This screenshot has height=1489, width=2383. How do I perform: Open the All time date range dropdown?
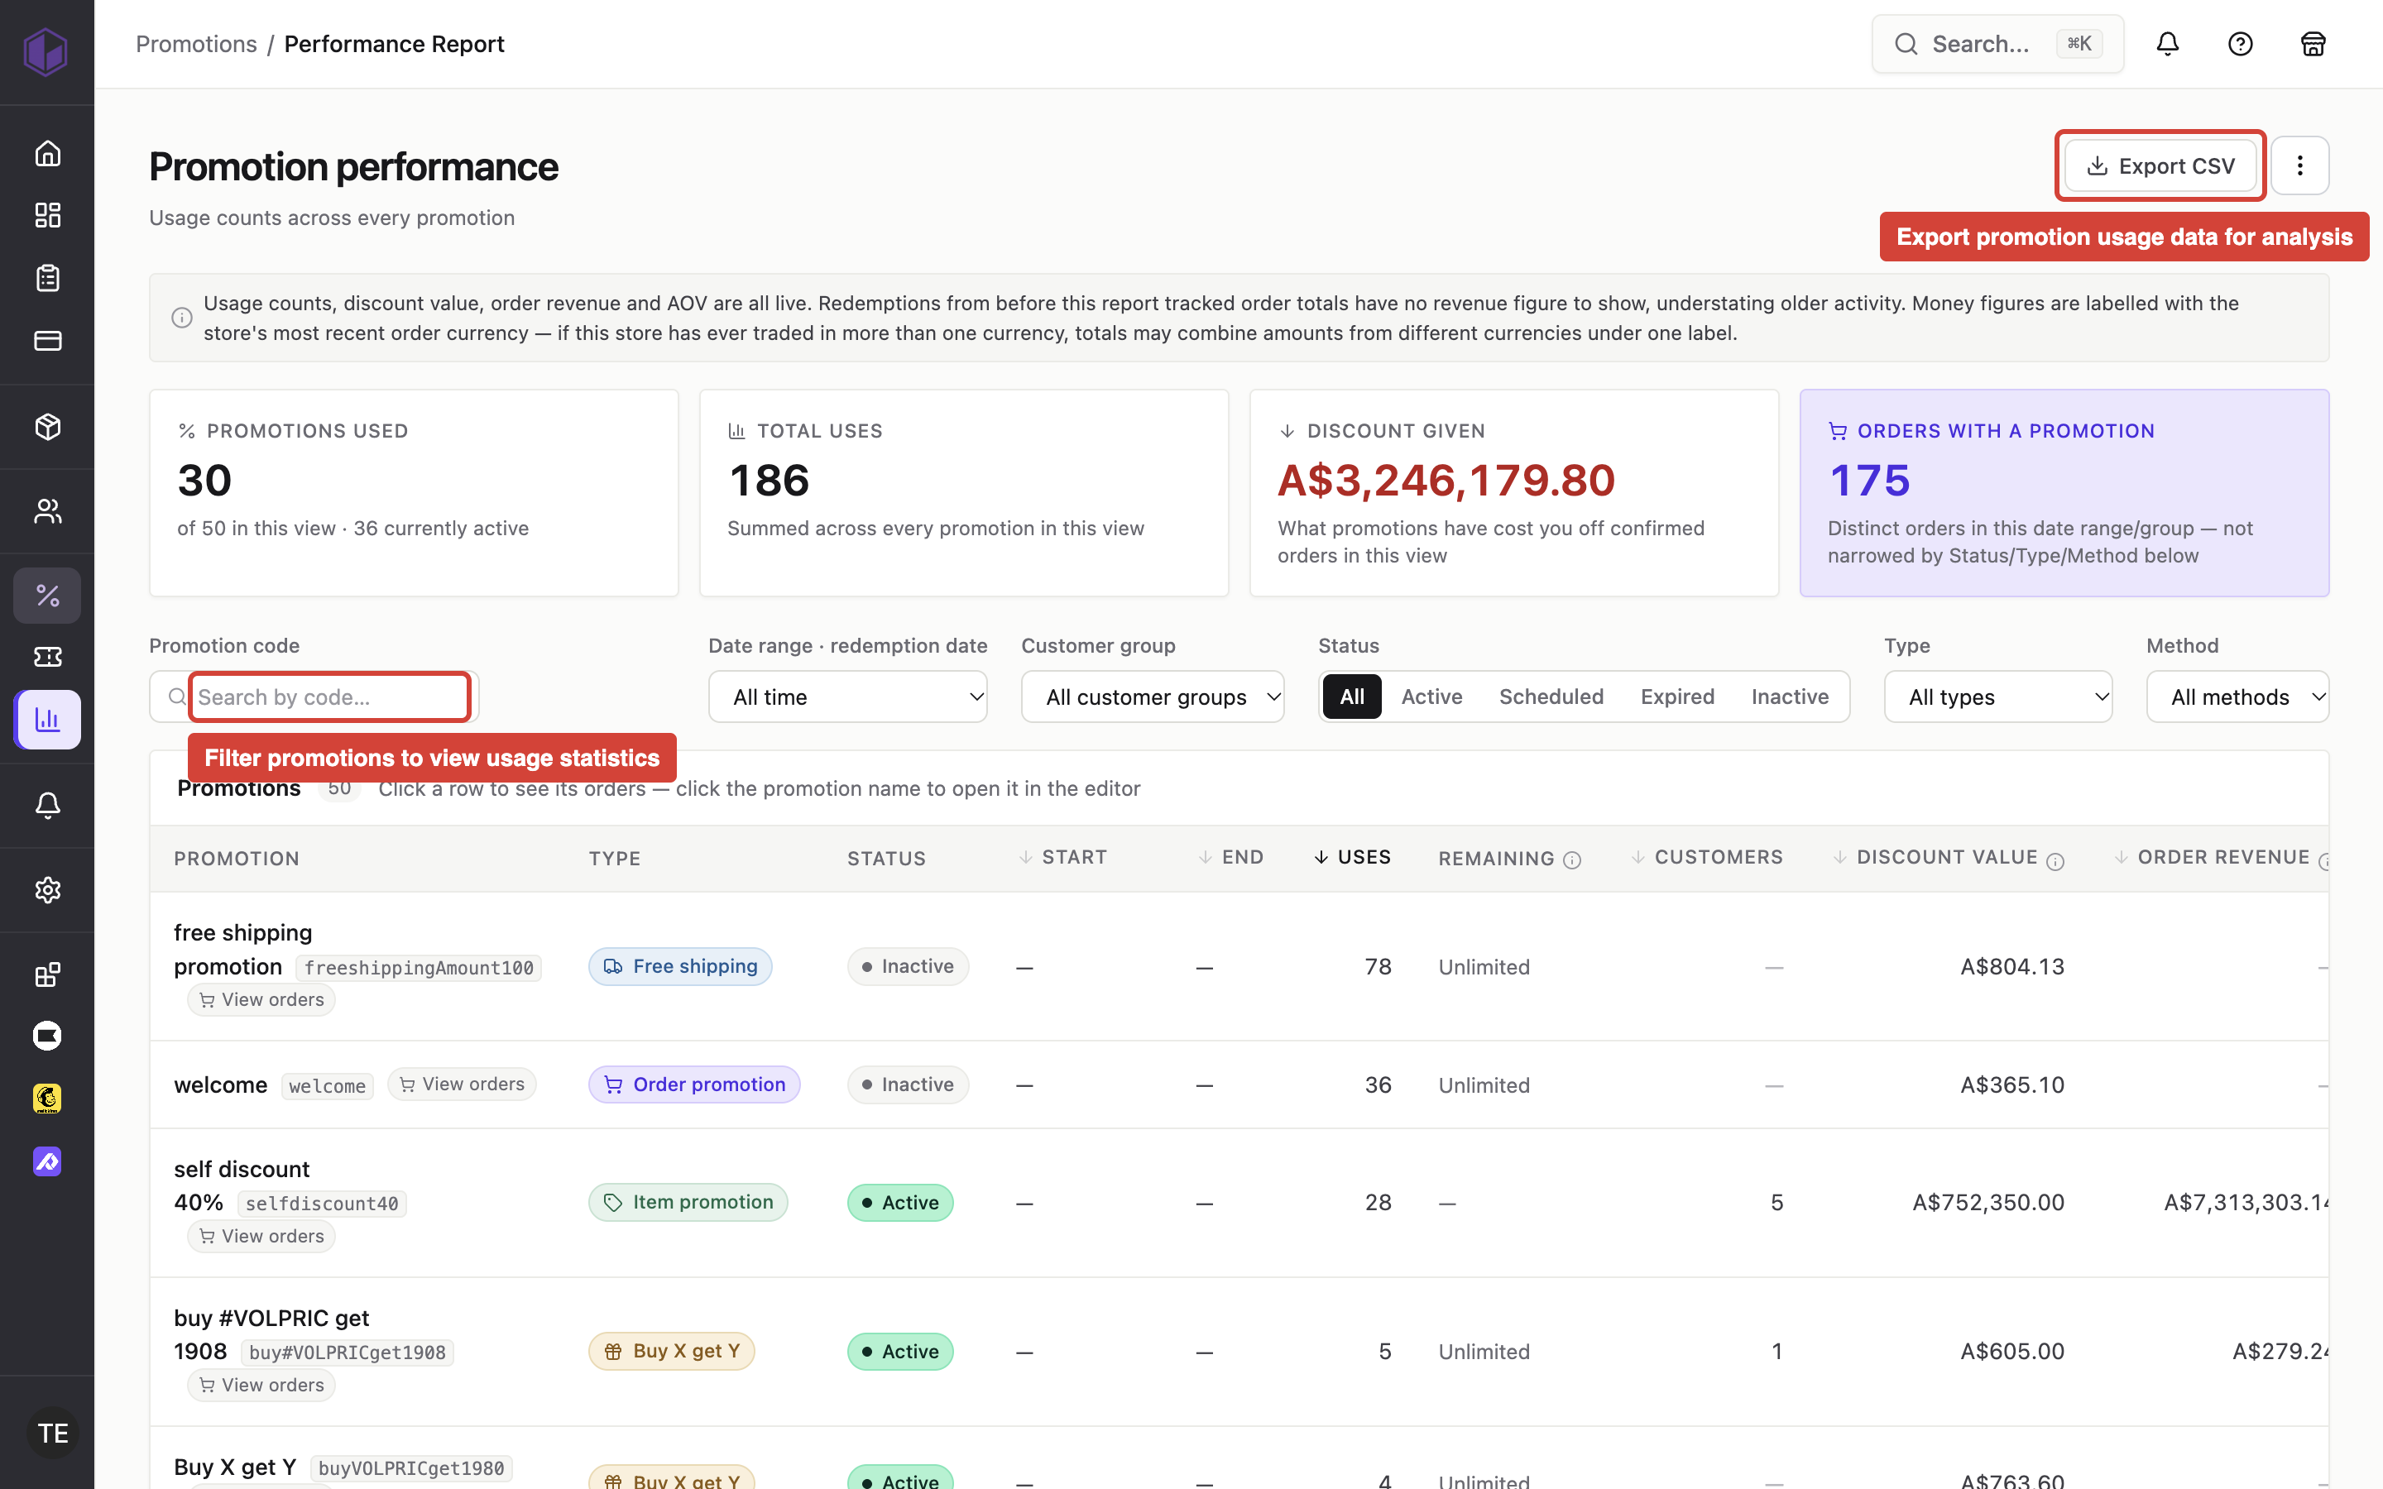[x=848, y=697]
